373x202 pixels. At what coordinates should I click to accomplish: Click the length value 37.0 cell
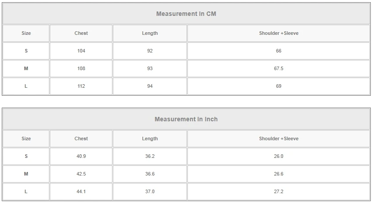click(150, 191)
